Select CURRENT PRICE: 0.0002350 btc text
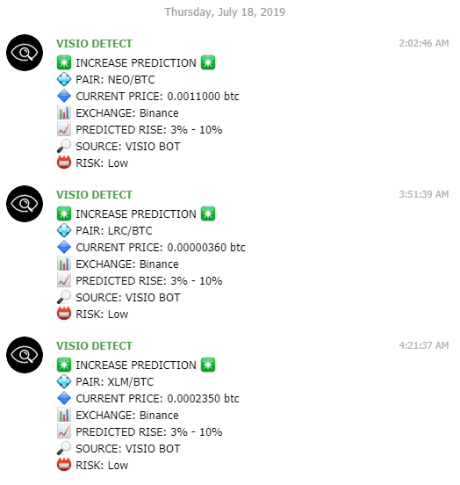This screenshot has width=460, height=485. (157, 398)
